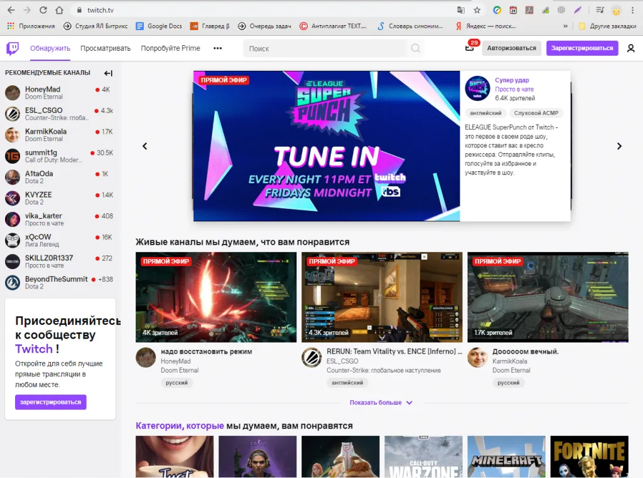Open the notifications inbox with badge 29

470,48
